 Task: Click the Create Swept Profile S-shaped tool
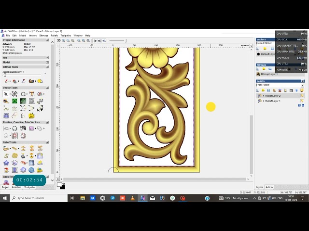pos(6,156)
